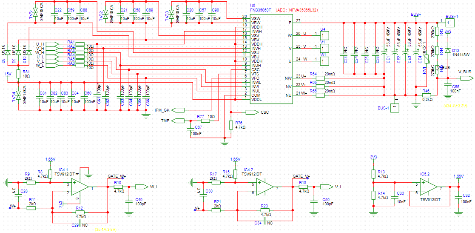
Task: Select the D12 diode label
Action: tap(455, 50)
